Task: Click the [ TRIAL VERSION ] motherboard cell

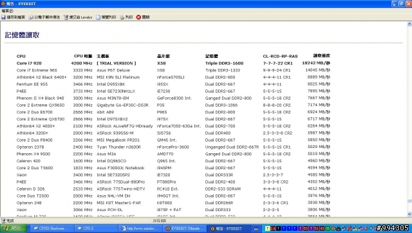Action: click(116, 63)
